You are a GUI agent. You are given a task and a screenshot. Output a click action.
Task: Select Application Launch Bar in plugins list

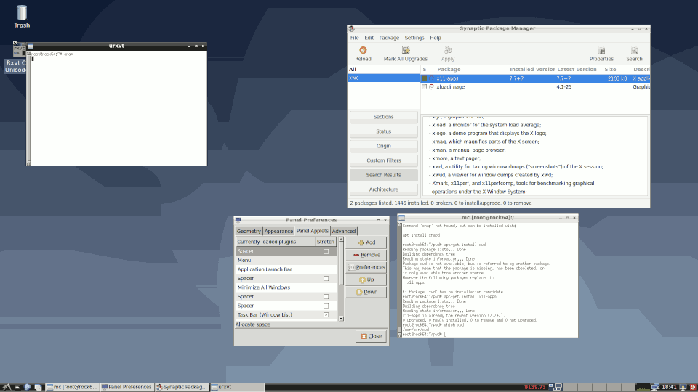coord(265,269)
